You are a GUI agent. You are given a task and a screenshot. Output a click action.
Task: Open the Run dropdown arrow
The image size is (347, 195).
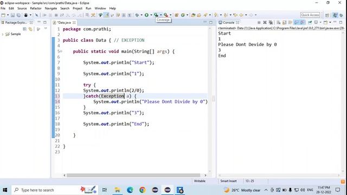(x=151, y=15)
